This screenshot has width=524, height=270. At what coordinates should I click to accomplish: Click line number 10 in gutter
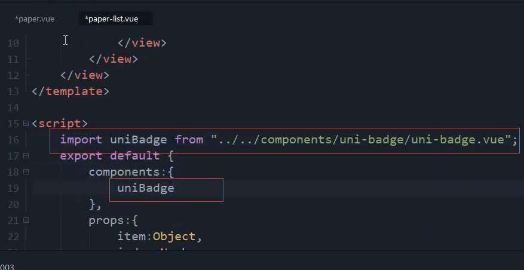coord(13,43)
